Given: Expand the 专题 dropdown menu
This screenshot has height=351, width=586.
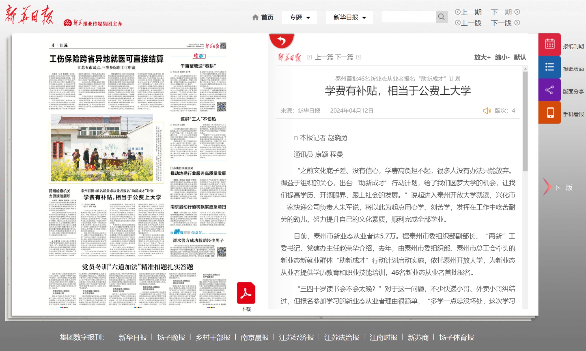Looking at the screenshot, I should pos(299,18).
